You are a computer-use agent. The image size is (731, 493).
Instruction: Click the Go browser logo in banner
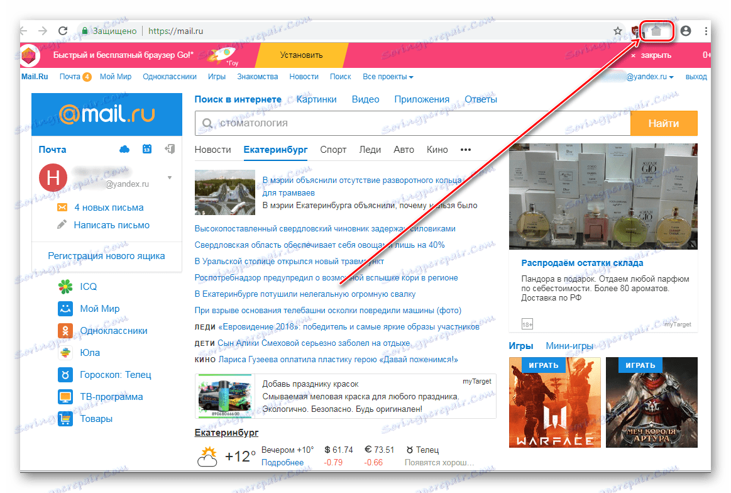coord(29,55)
